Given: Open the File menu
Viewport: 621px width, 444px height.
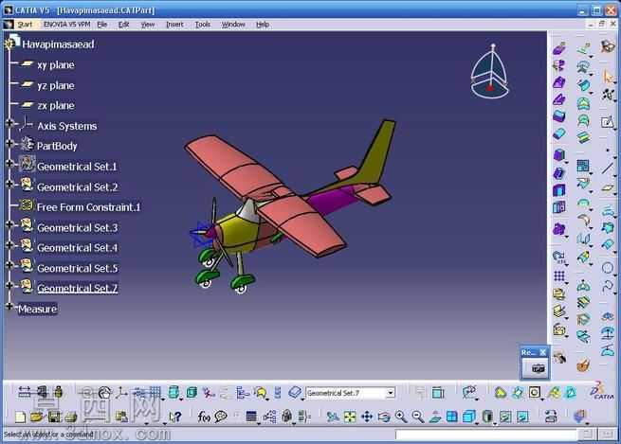Looking at the screenshot, I should [102, 25].
